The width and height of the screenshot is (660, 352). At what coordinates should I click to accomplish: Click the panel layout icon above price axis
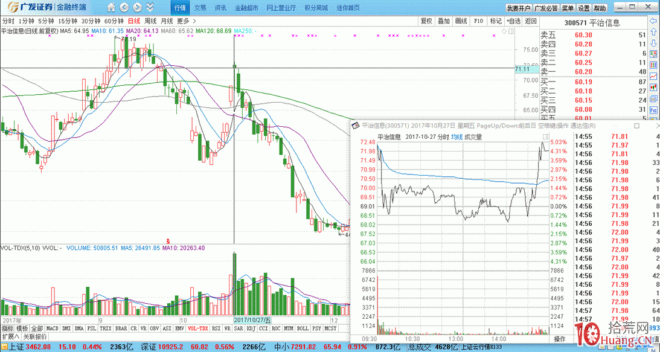[x=511, y=31]
